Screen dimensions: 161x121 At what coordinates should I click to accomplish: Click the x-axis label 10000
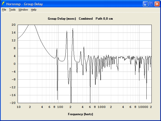coord(143,107)
